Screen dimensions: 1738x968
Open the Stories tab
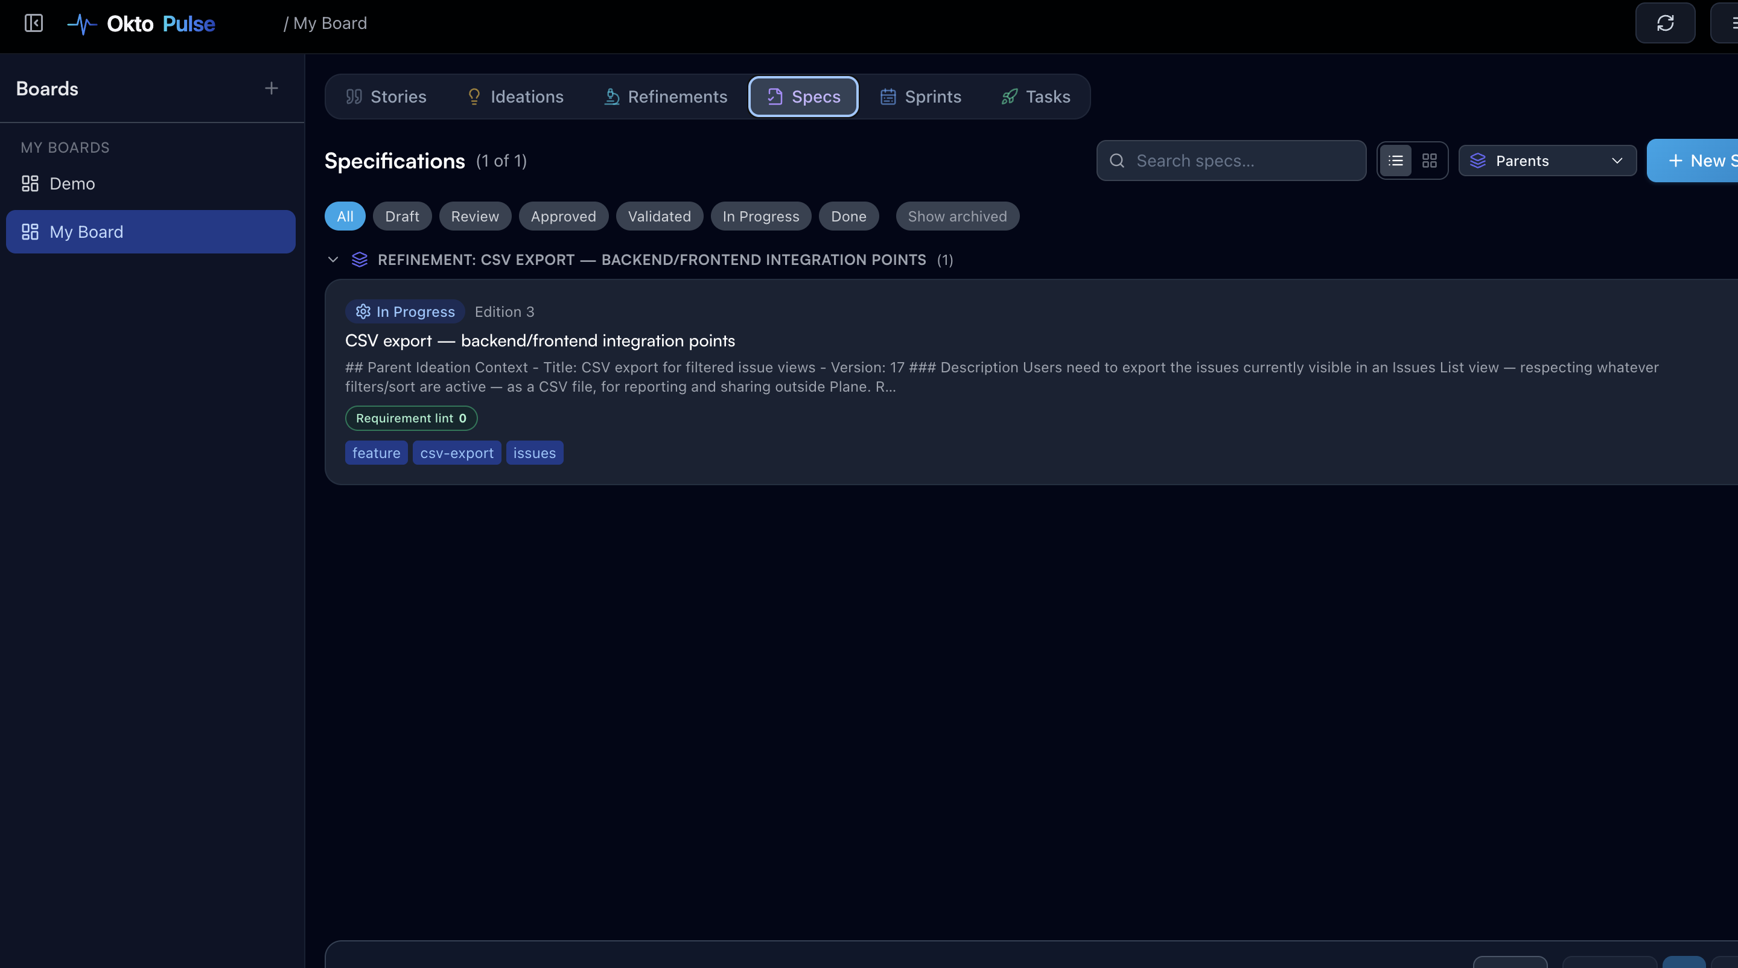[x=386, y=97]
